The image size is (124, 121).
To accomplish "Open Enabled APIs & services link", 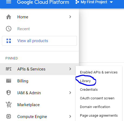I will pyautogui.click(x=99, y=72).
